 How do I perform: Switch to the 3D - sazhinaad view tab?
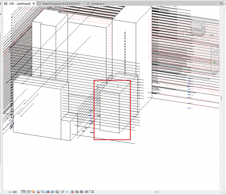(20, 3)
